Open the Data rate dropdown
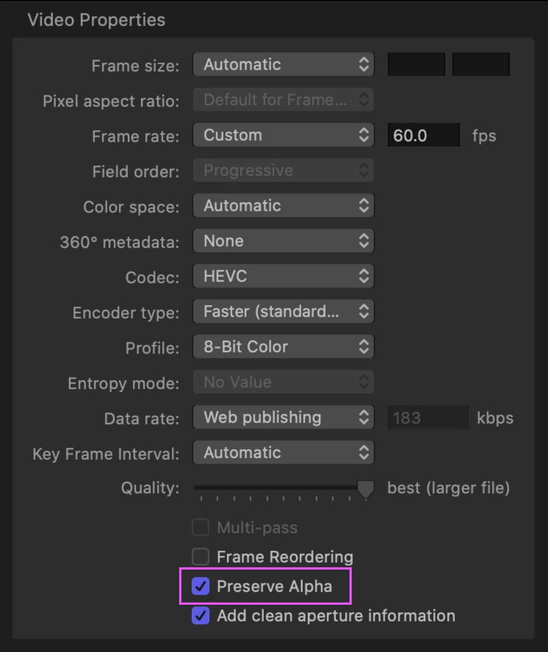Viewport: 548px width, 652px height. click(x=283, y=417)
